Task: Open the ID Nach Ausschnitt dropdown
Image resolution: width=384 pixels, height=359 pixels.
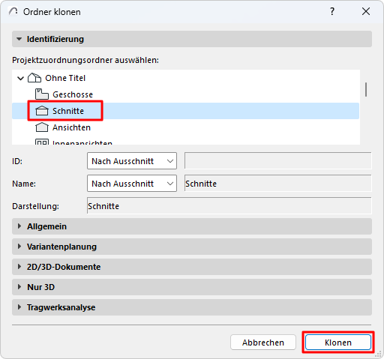Action: 132,161
